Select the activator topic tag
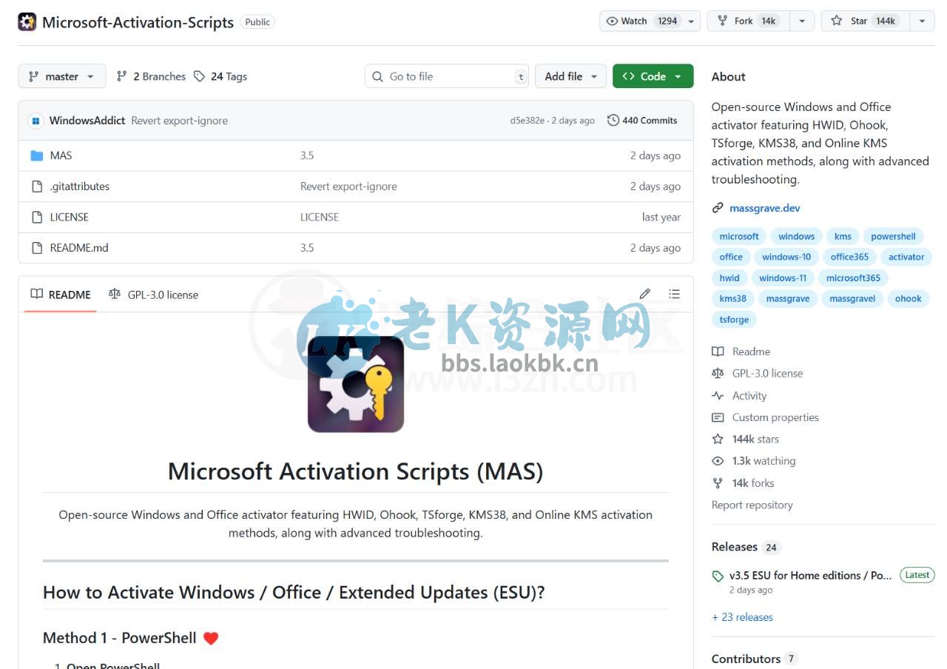 906,258
